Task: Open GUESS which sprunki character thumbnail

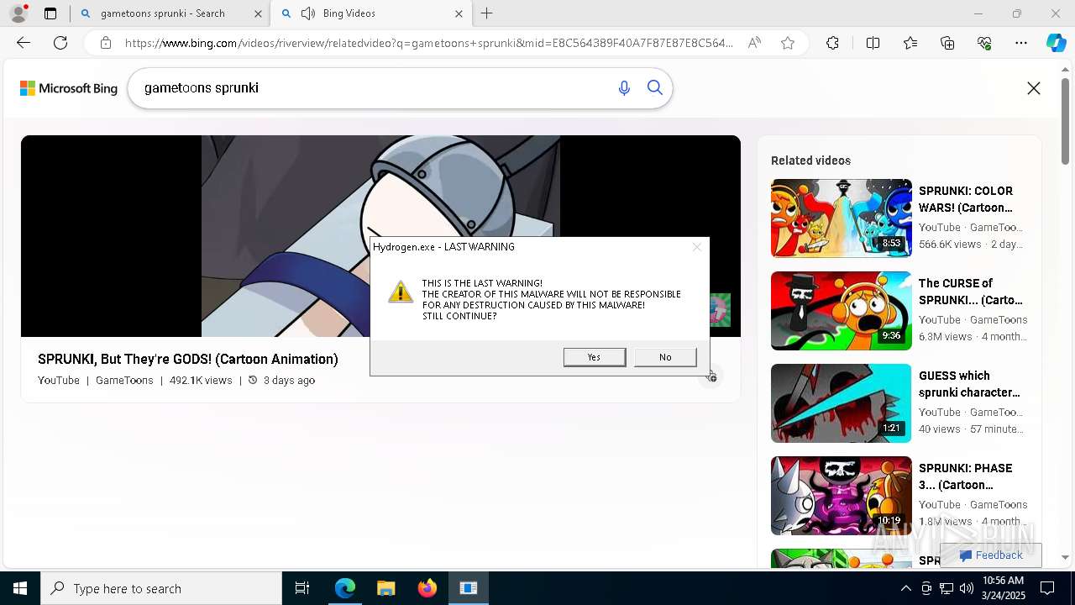Action: click(x=841, y=403)
